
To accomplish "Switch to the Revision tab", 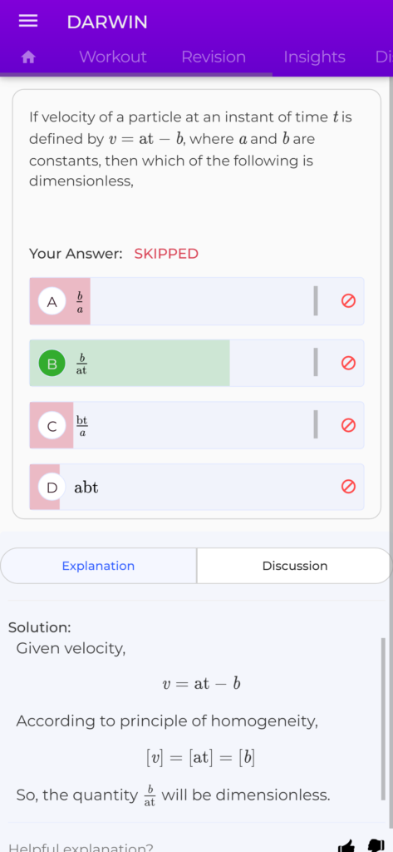I will (x=214, y=57).
